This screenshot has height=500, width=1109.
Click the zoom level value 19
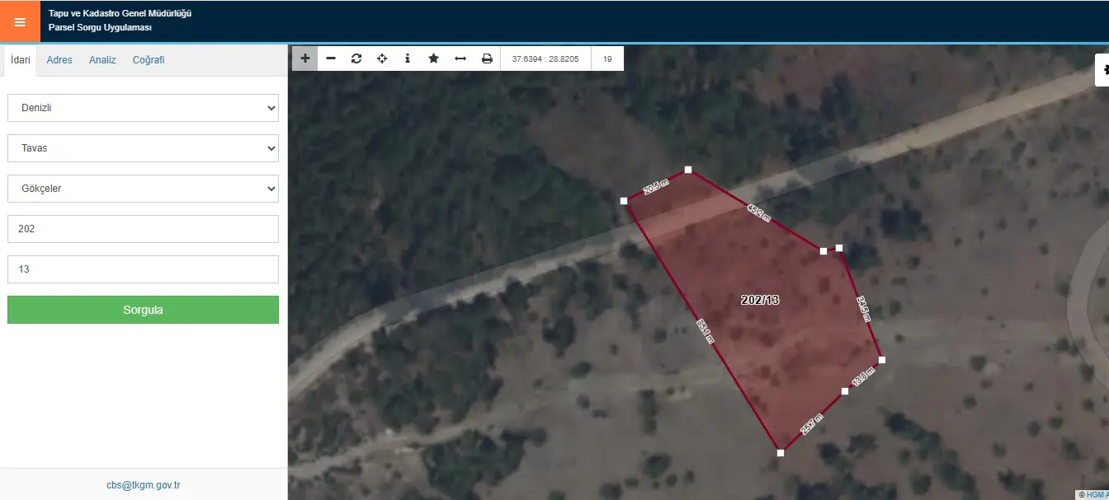[607, 59]
